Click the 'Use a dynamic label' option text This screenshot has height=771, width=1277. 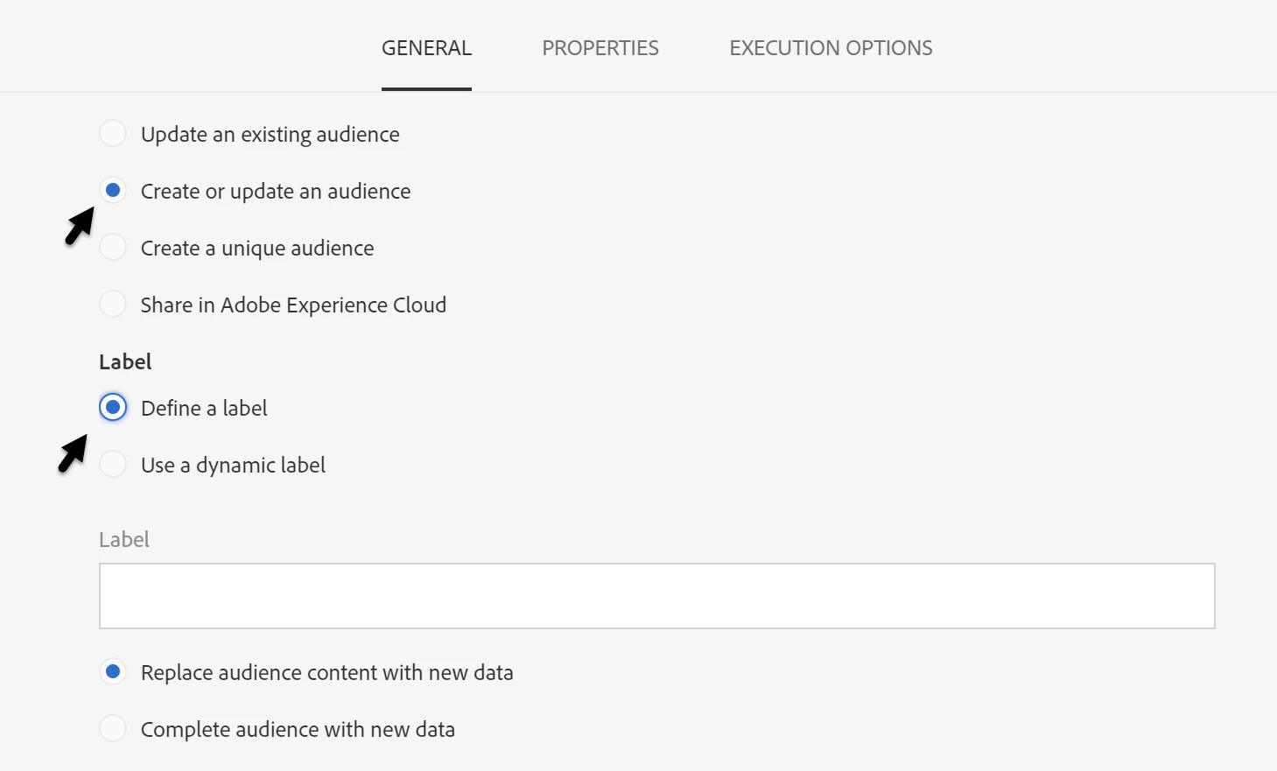(x=233, y=466)
